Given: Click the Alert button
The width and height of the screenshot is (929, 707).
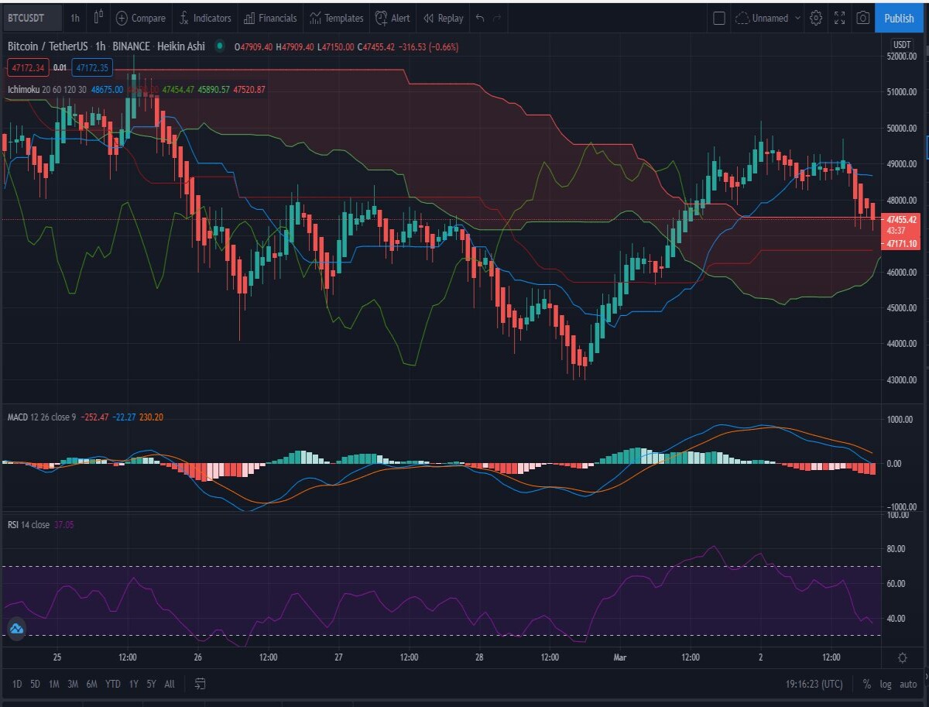Looking at the screenshot, I should pos(393,18).
